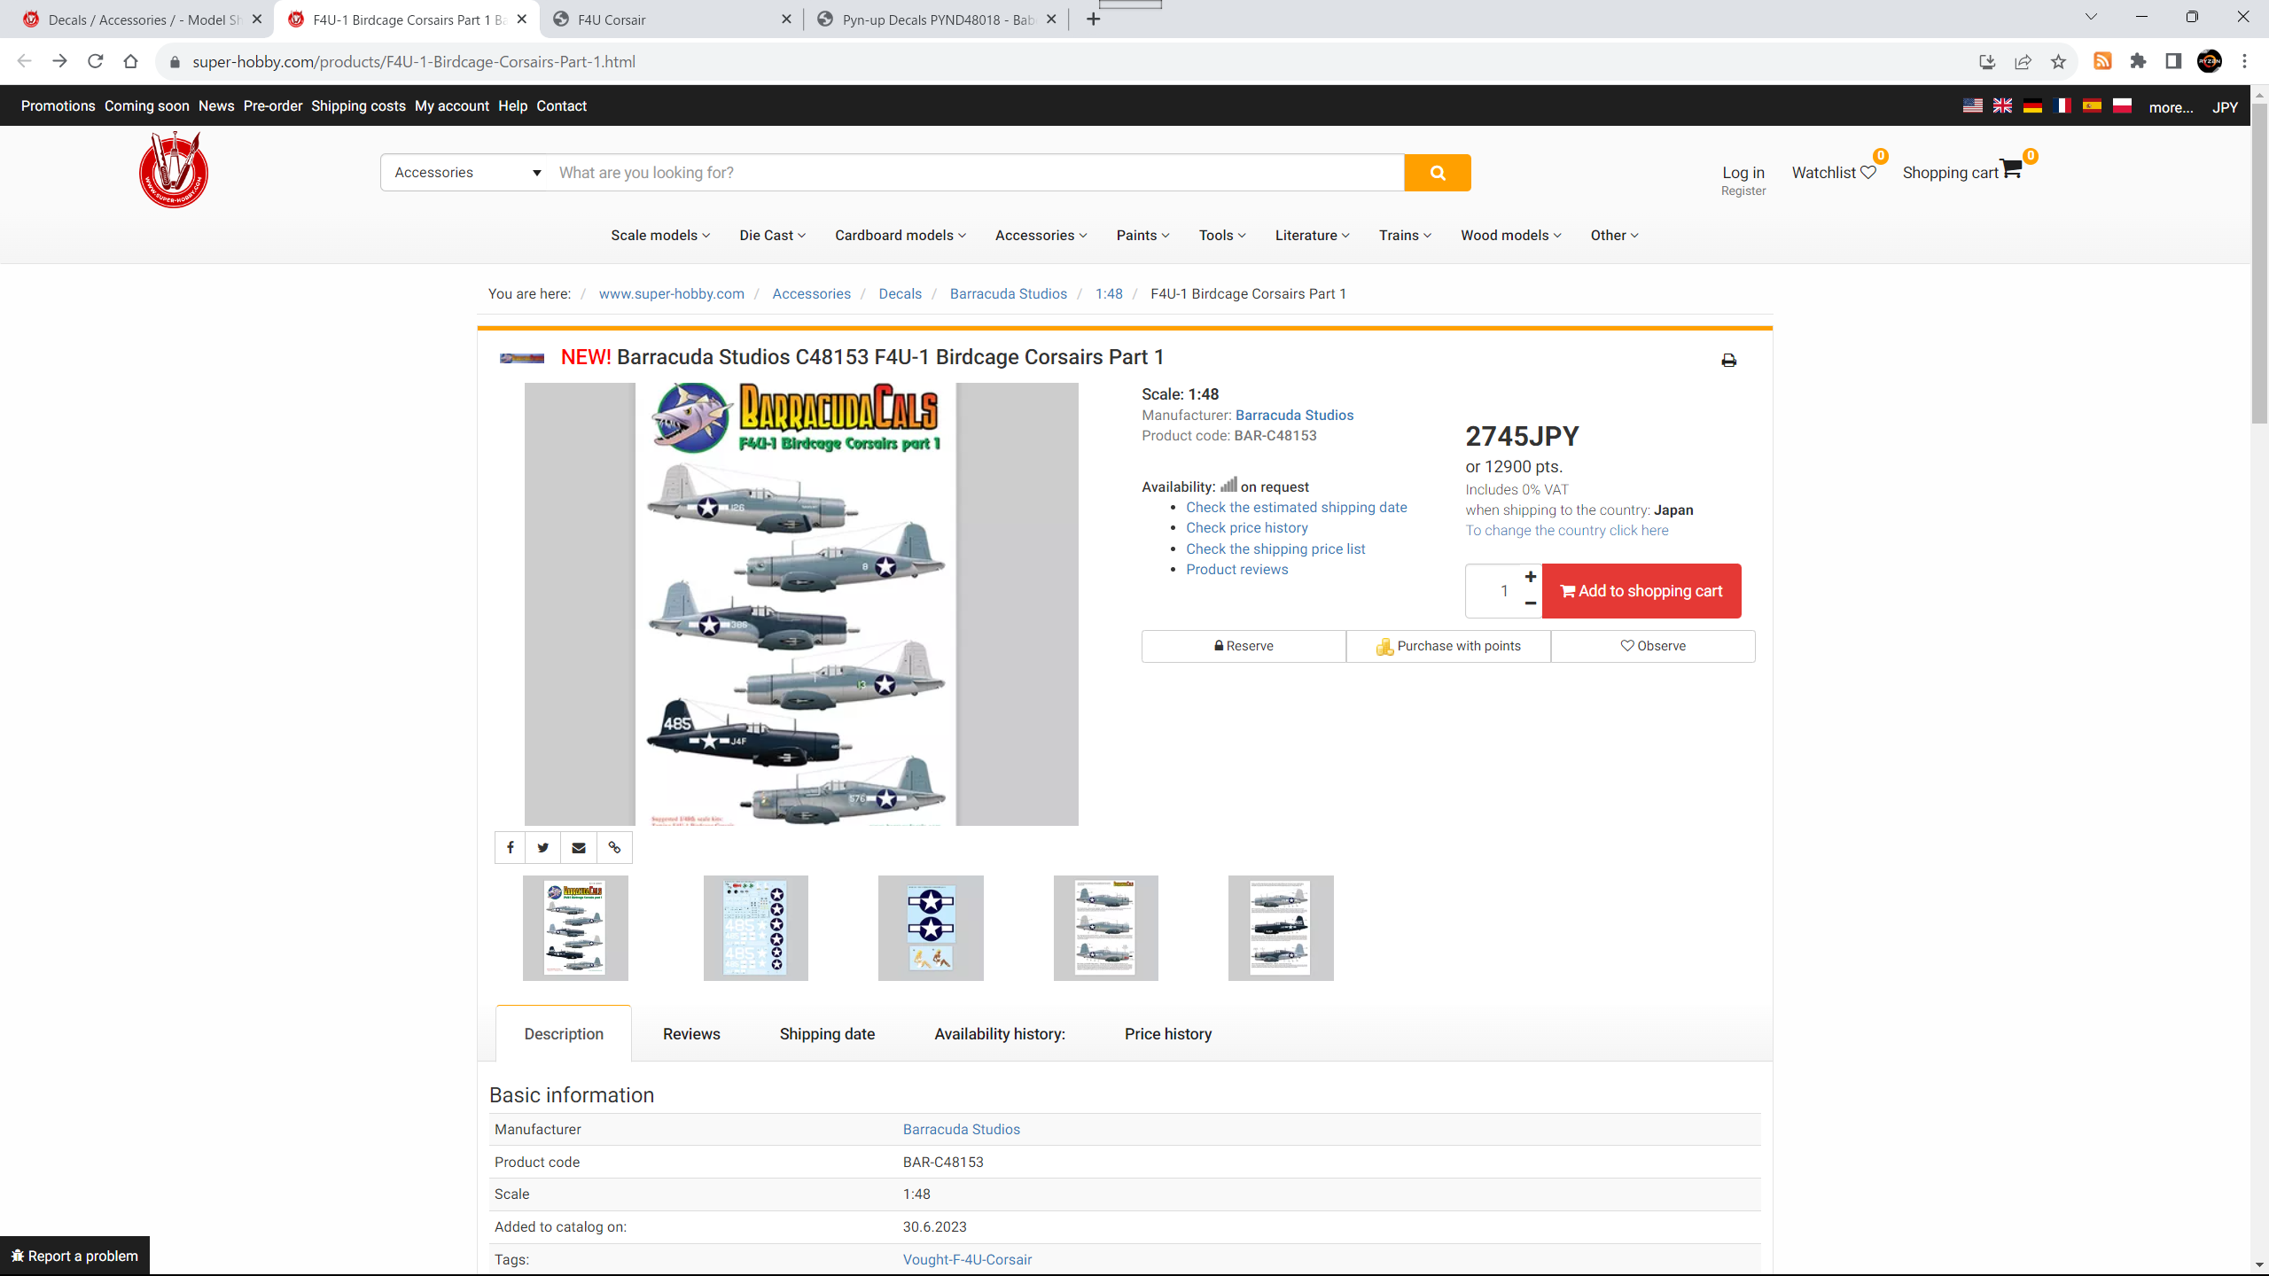
Task: Open Vought-F-4U-Corsair tag link
Action: tap(967, 1259)
